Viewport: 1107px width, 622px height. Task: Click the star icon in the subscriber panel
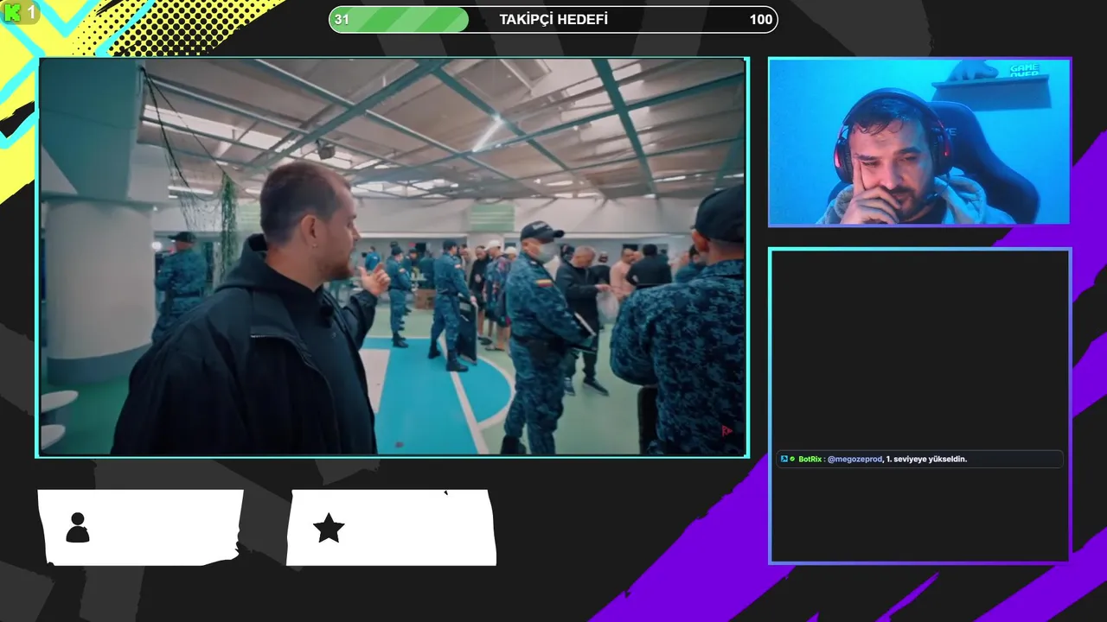(329, 528)
